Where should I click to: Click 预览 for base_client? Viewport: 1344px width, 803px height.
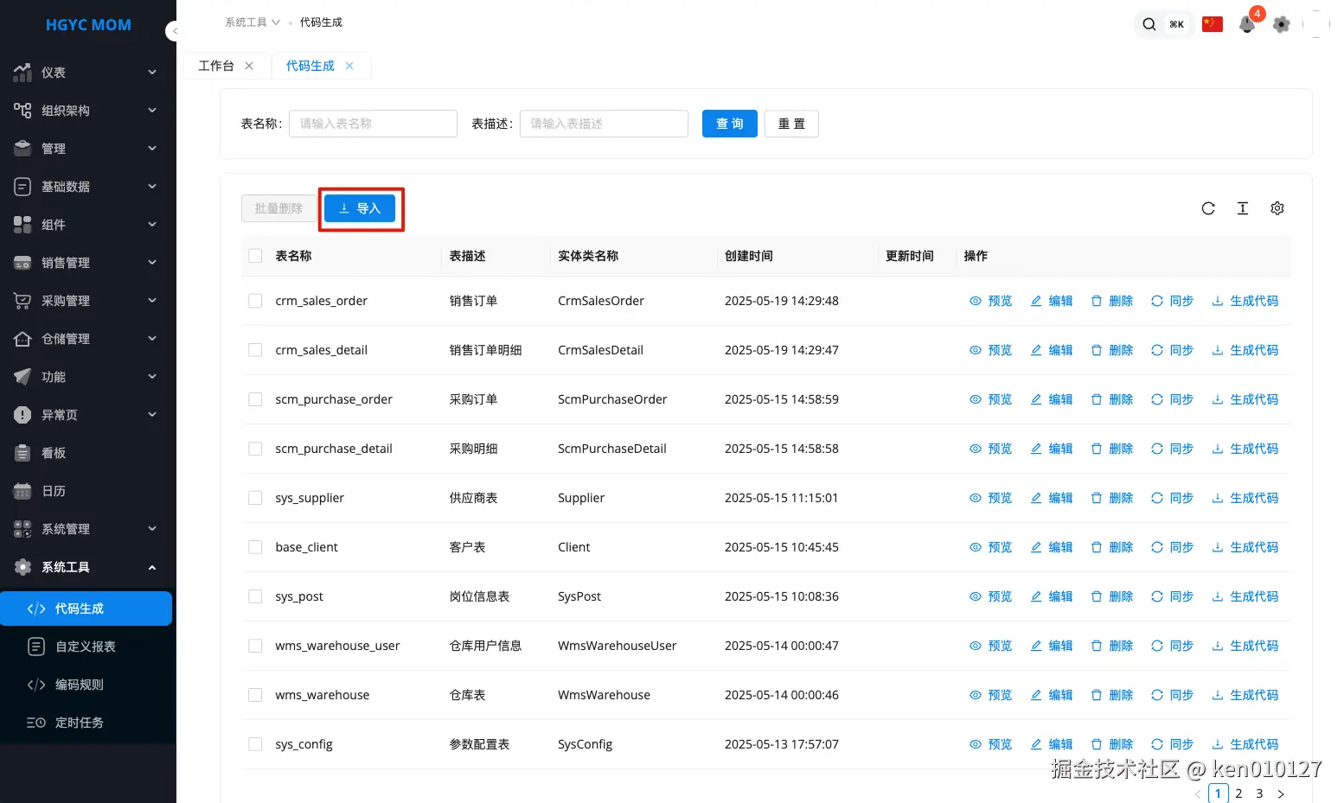coord(990,547)
